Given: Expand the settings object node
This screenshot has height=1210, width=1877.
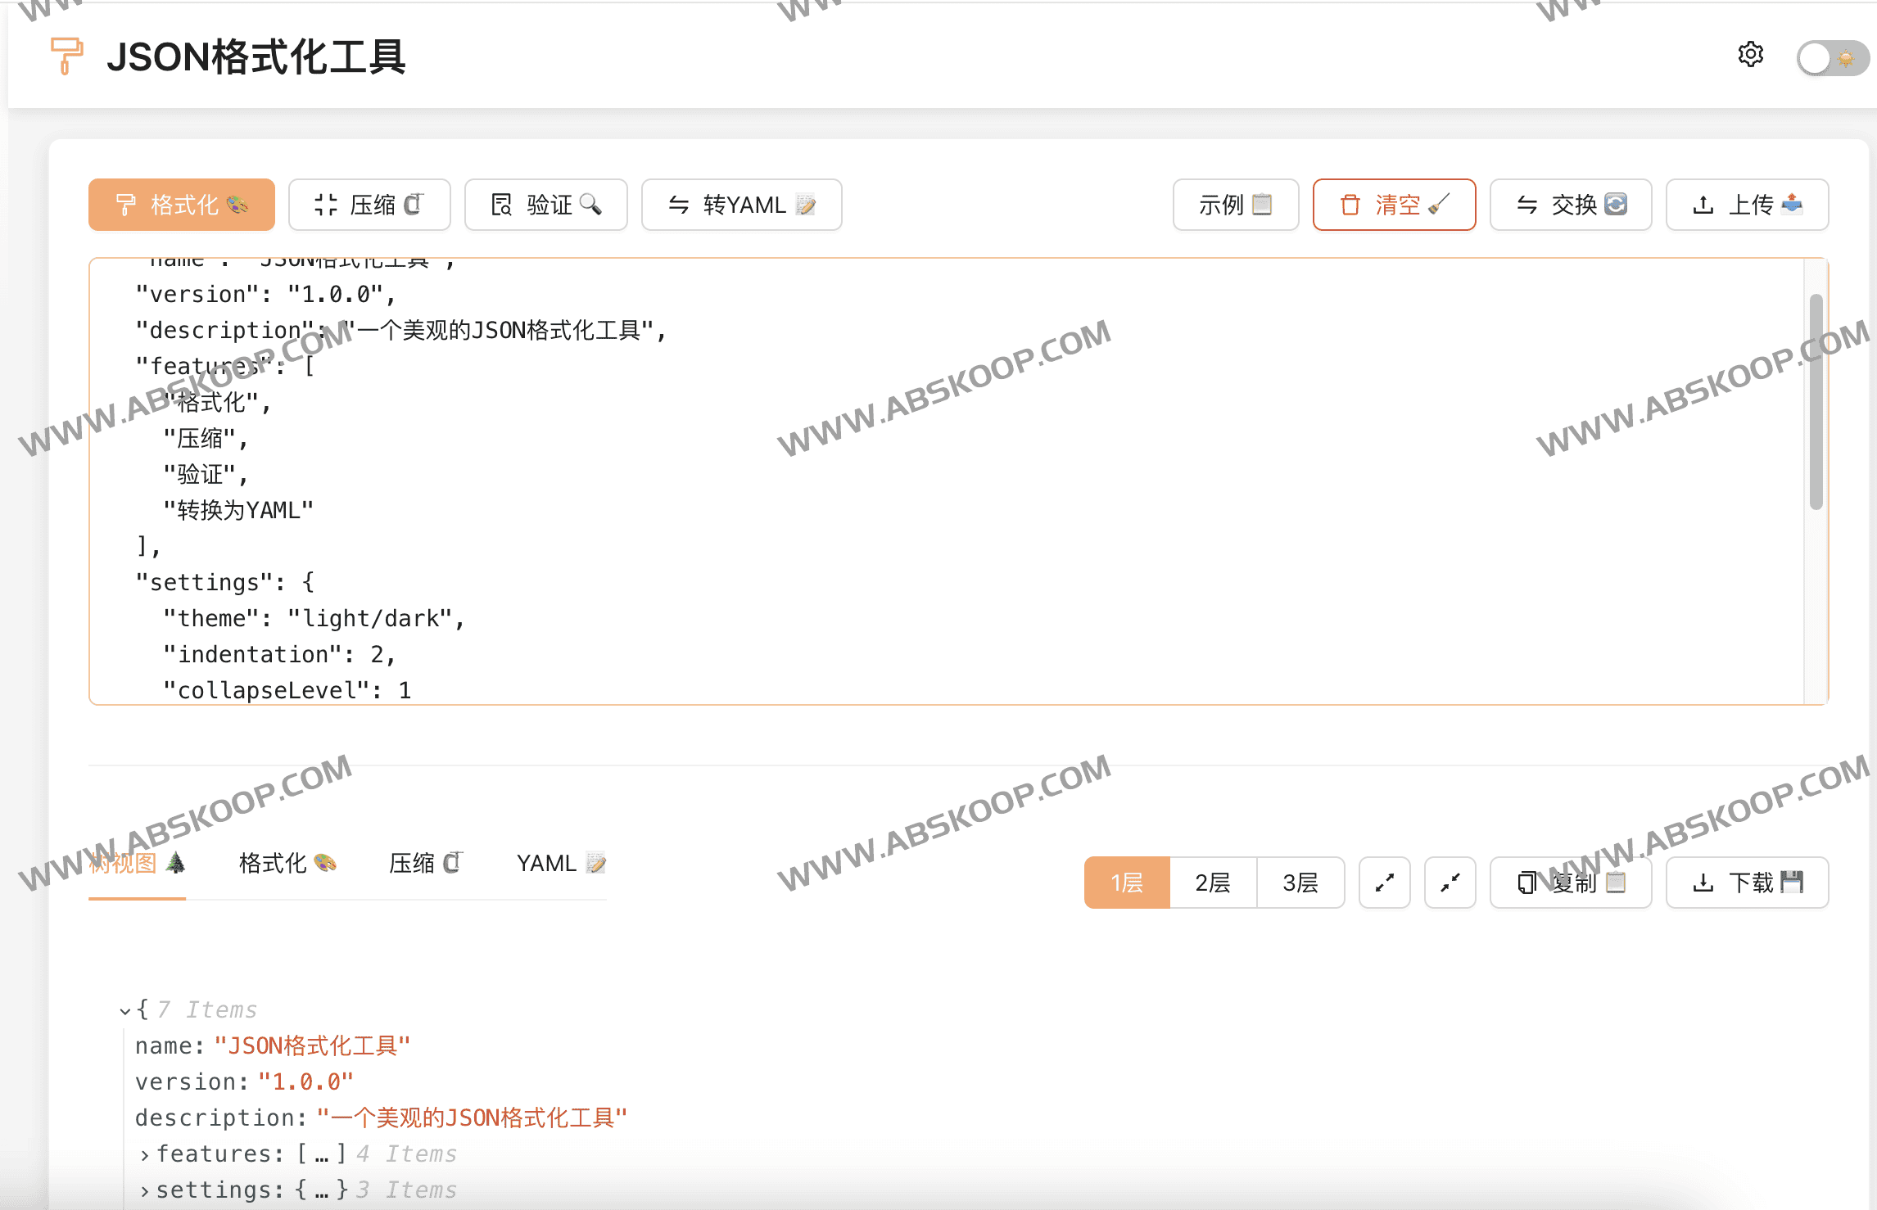Looking at the screenshot, I should [145, 1190].
